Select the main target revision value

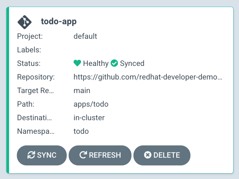point(82,91)
